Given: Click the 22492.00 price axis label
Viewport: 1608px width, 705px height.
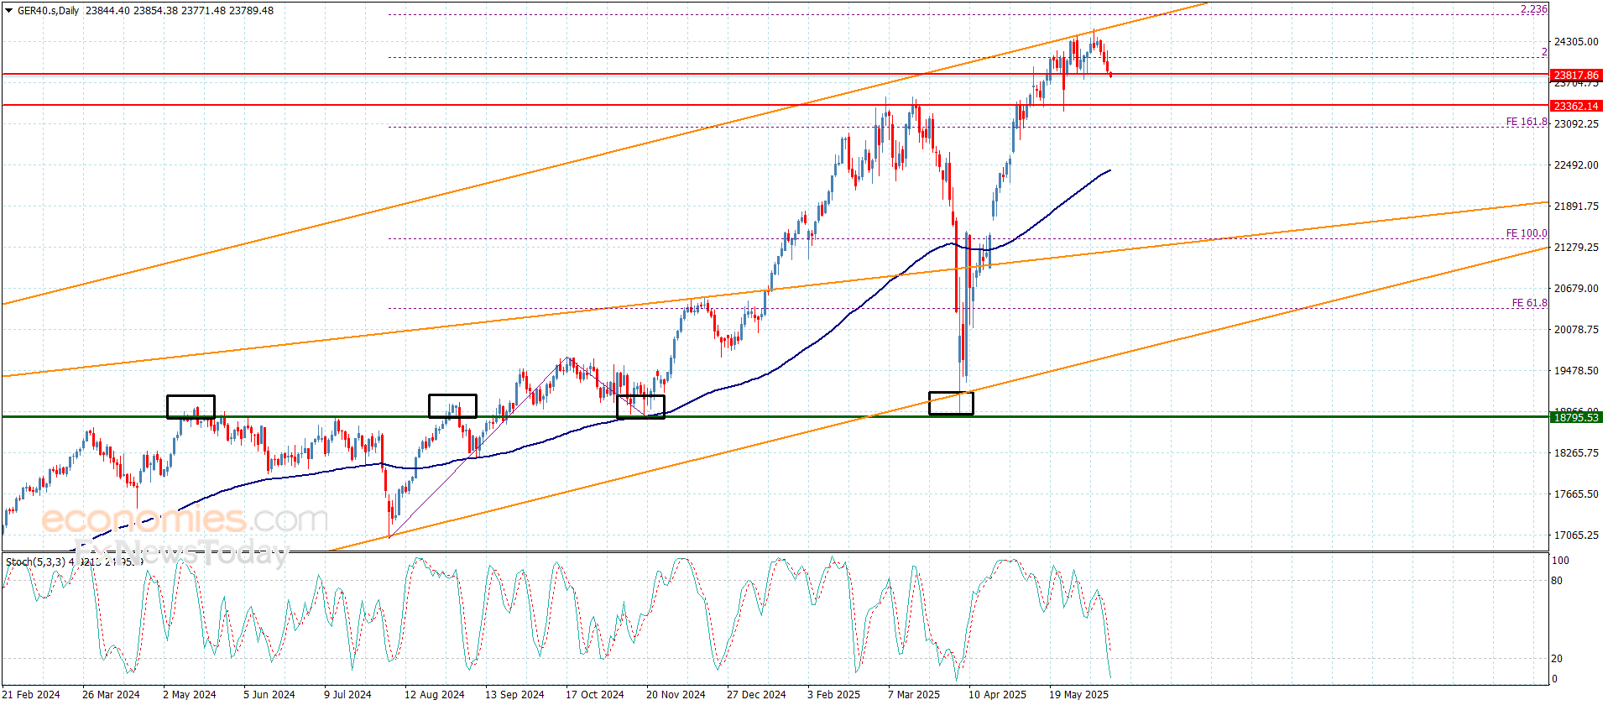Looking at the screenshot, I should (1576, 164).
